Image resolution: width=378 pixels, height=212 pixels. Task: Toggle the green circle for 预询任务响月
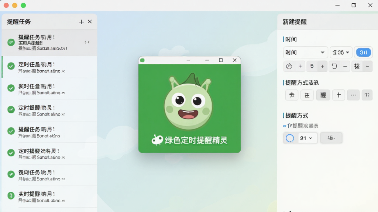(x=11, y=174)
